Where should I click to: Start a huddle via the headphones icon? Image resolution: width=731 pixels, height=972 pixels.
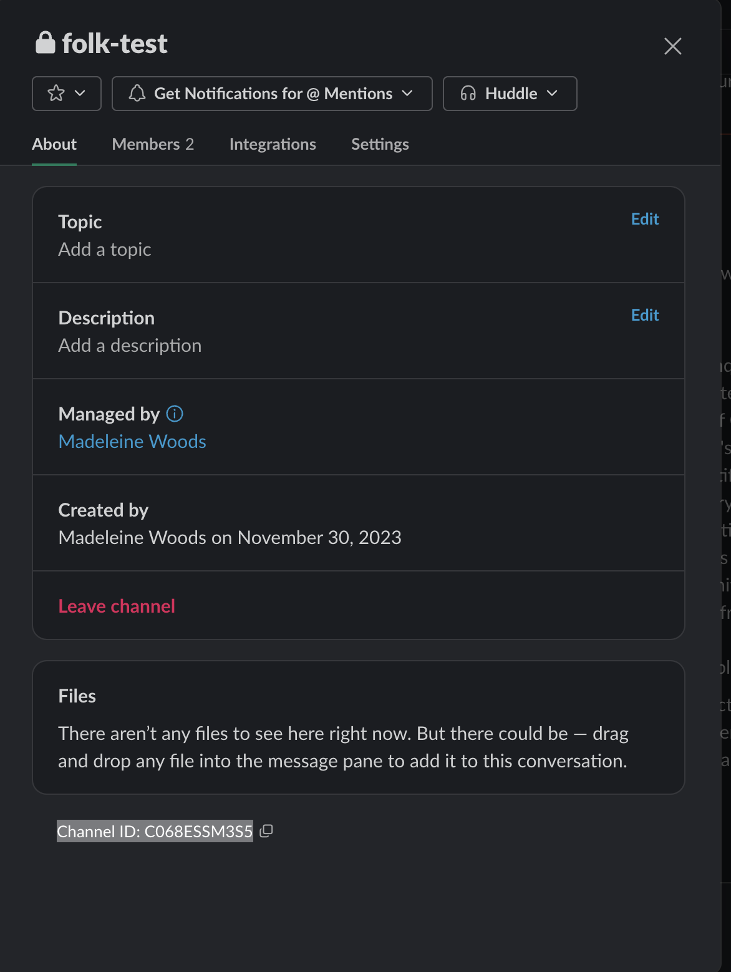pyautogui.click(x=468, y=94)
